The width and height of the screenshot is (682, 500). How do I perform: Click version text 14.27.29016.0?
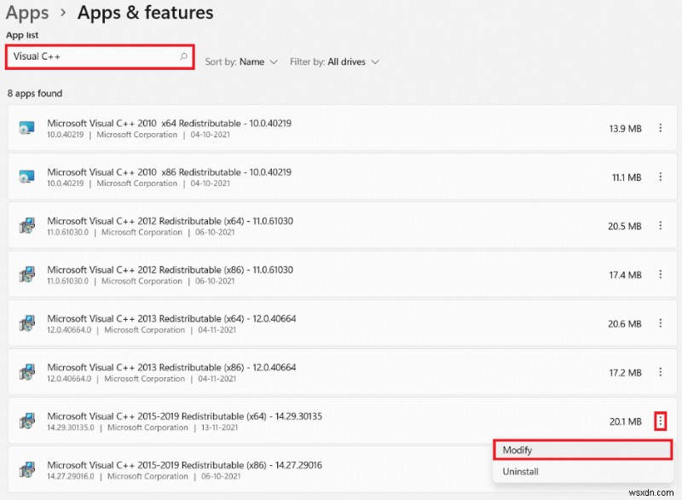(71, 476)
